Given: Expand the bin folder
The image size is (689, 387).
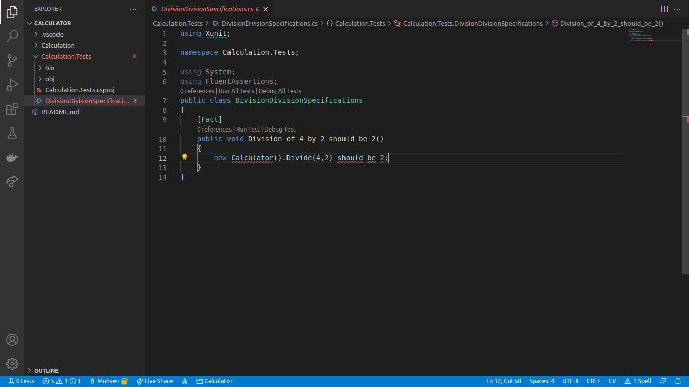Looking at the screenshot, I should coord(50,68).
